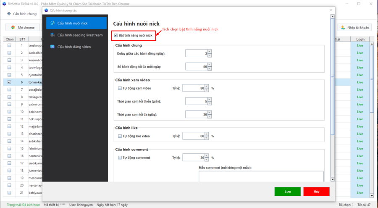Toggle the Bật tính năng nuôi nick checkbox
The width and height of the screenshot is (378, 208).
click(x=116, y=36)
